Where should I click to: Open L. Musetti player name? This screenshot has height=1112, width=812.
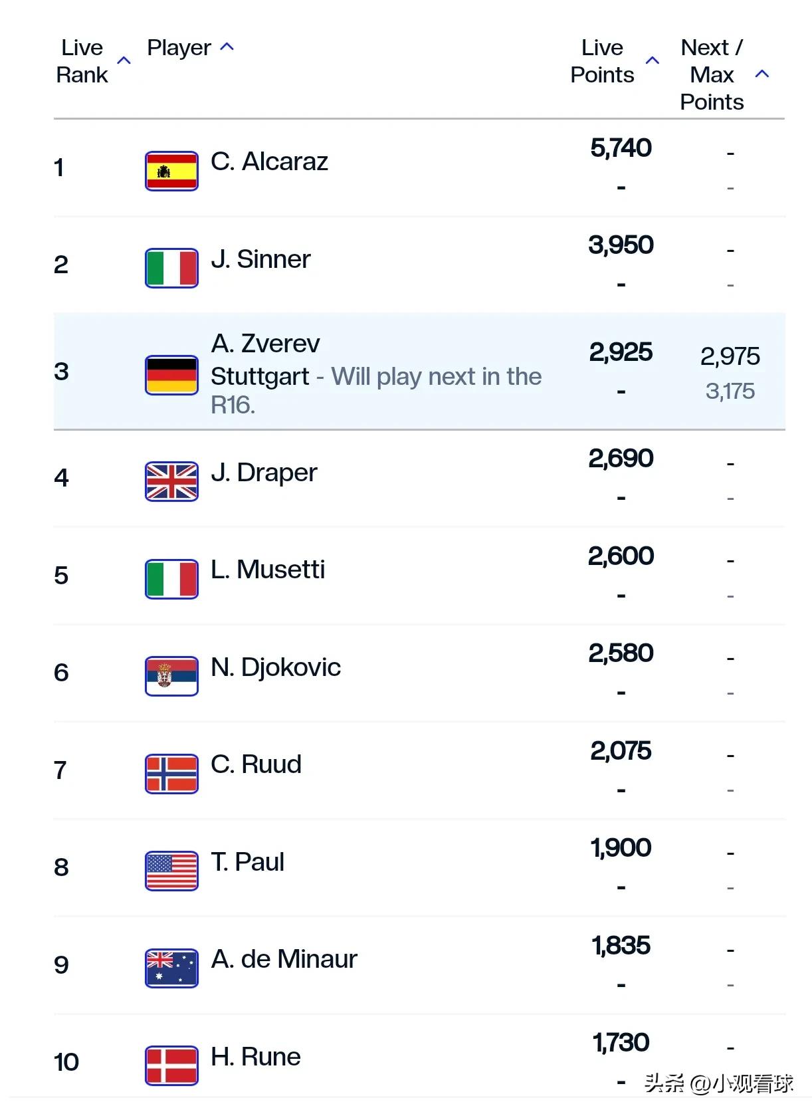(x=268, y=570)
